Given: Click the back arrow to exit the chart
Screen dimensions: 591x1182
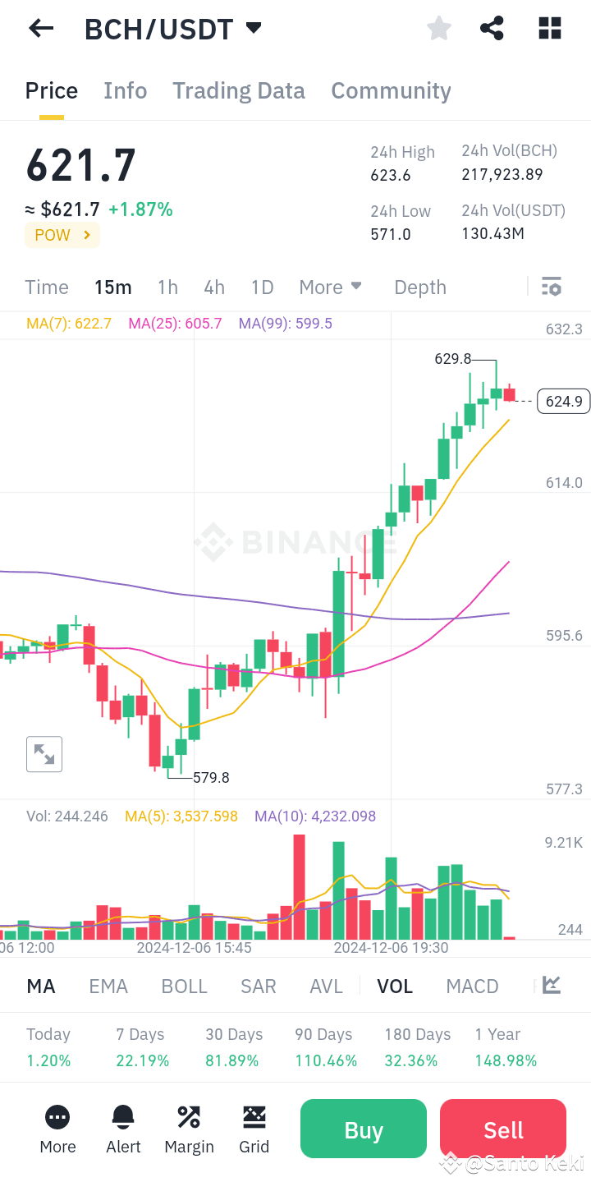Looking at the screenshot, I should point(40,28).
